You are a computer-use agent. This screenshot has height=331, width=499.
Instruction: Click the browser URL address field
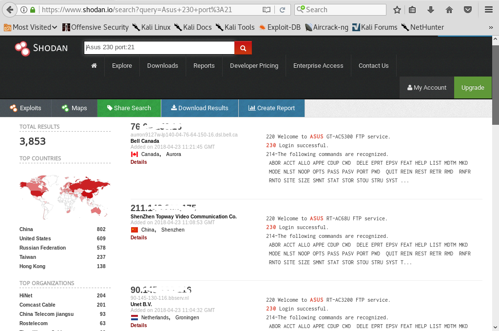(x=150, y=10)
